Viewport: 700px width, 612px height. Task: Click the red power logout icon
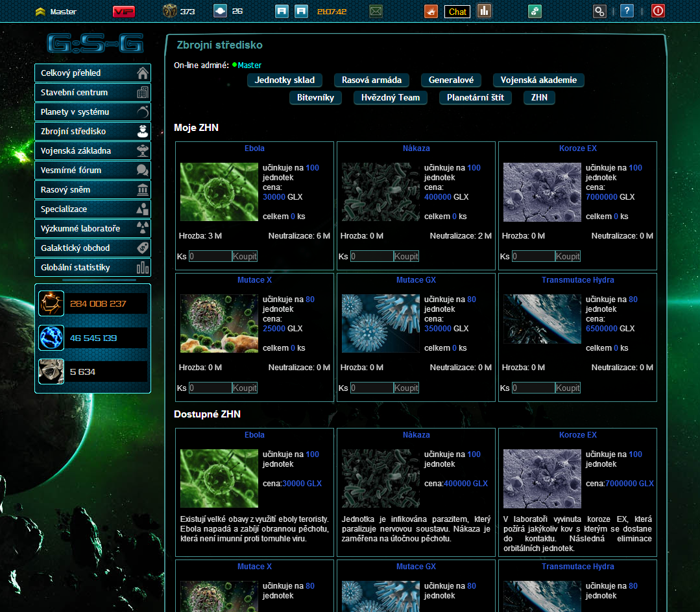pyautogui.click(x=658, y=11)
